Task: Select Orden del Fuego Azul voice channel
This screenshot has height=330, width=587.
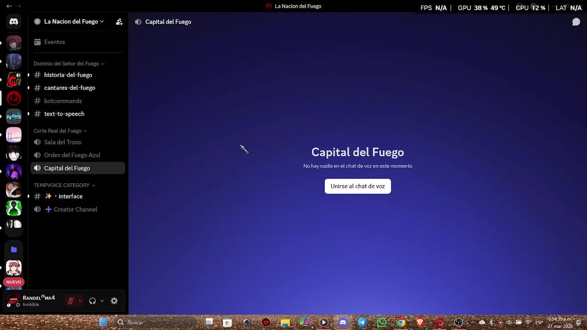Action: coord(78,155)
